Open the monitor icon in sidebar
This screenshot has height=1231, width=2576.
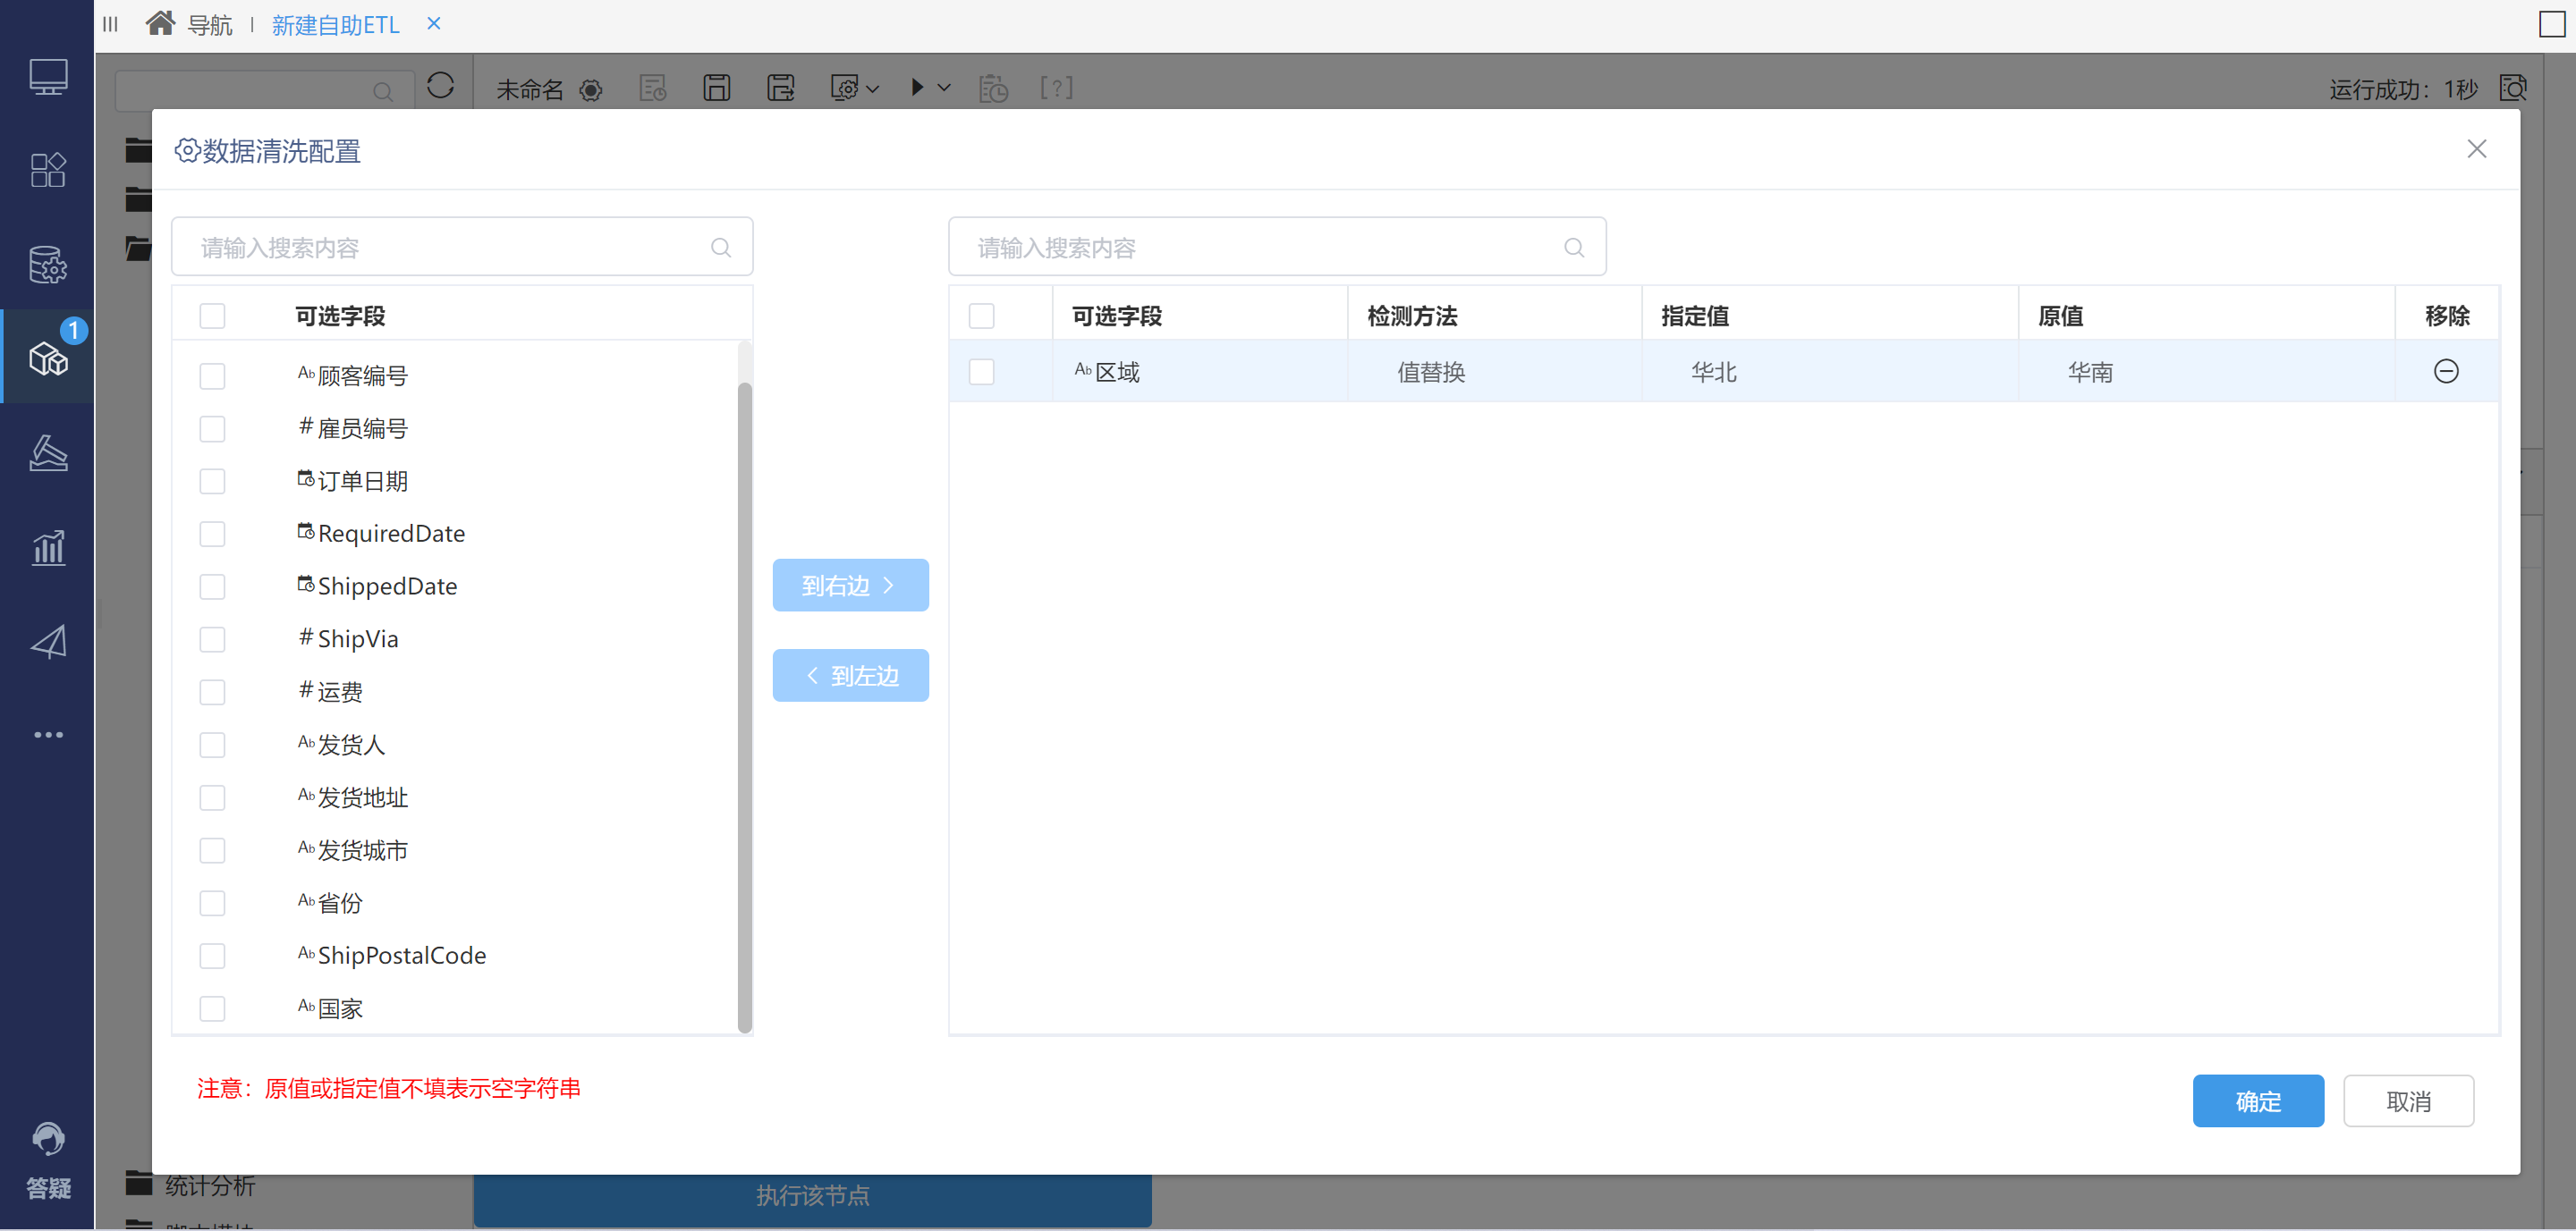coord(48,77)
